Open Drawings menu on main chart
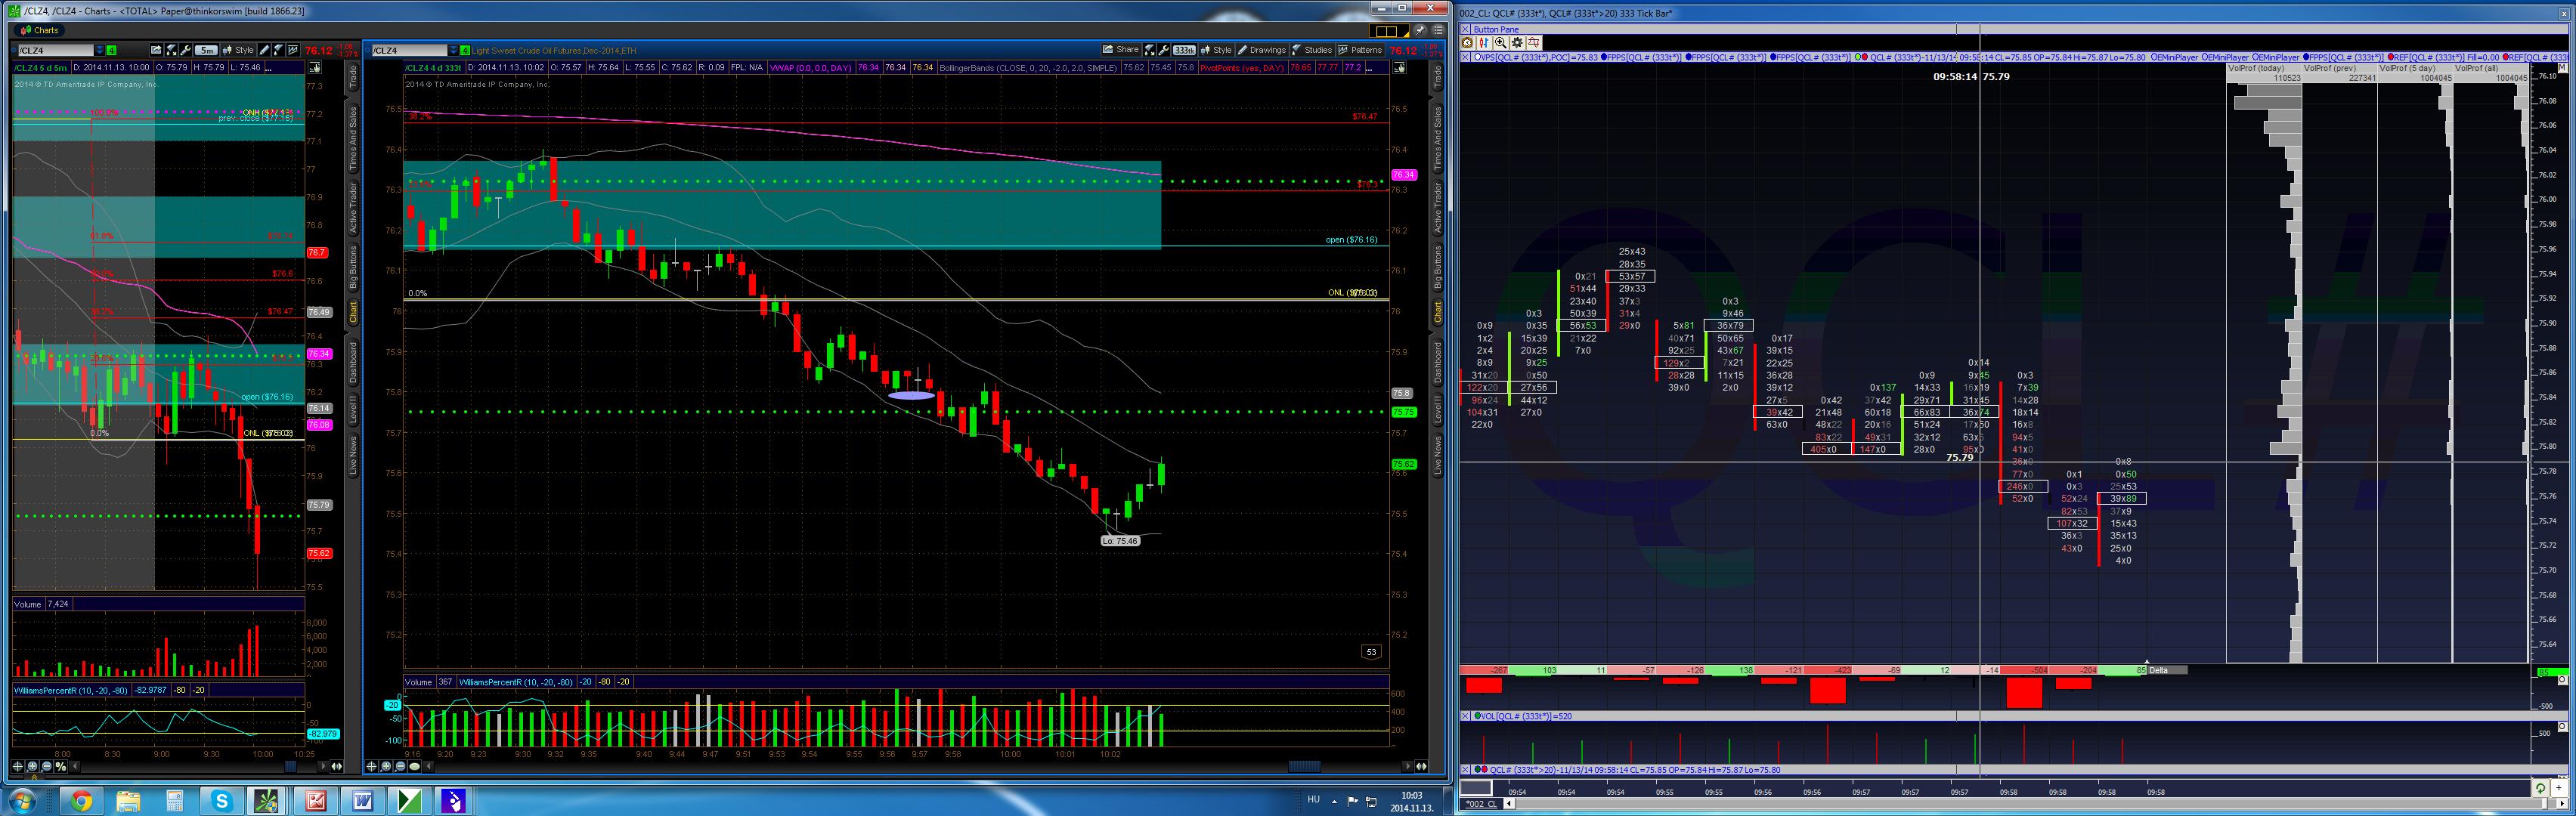The width and height of the screenshot is (2576, 816). point(1262,50)
